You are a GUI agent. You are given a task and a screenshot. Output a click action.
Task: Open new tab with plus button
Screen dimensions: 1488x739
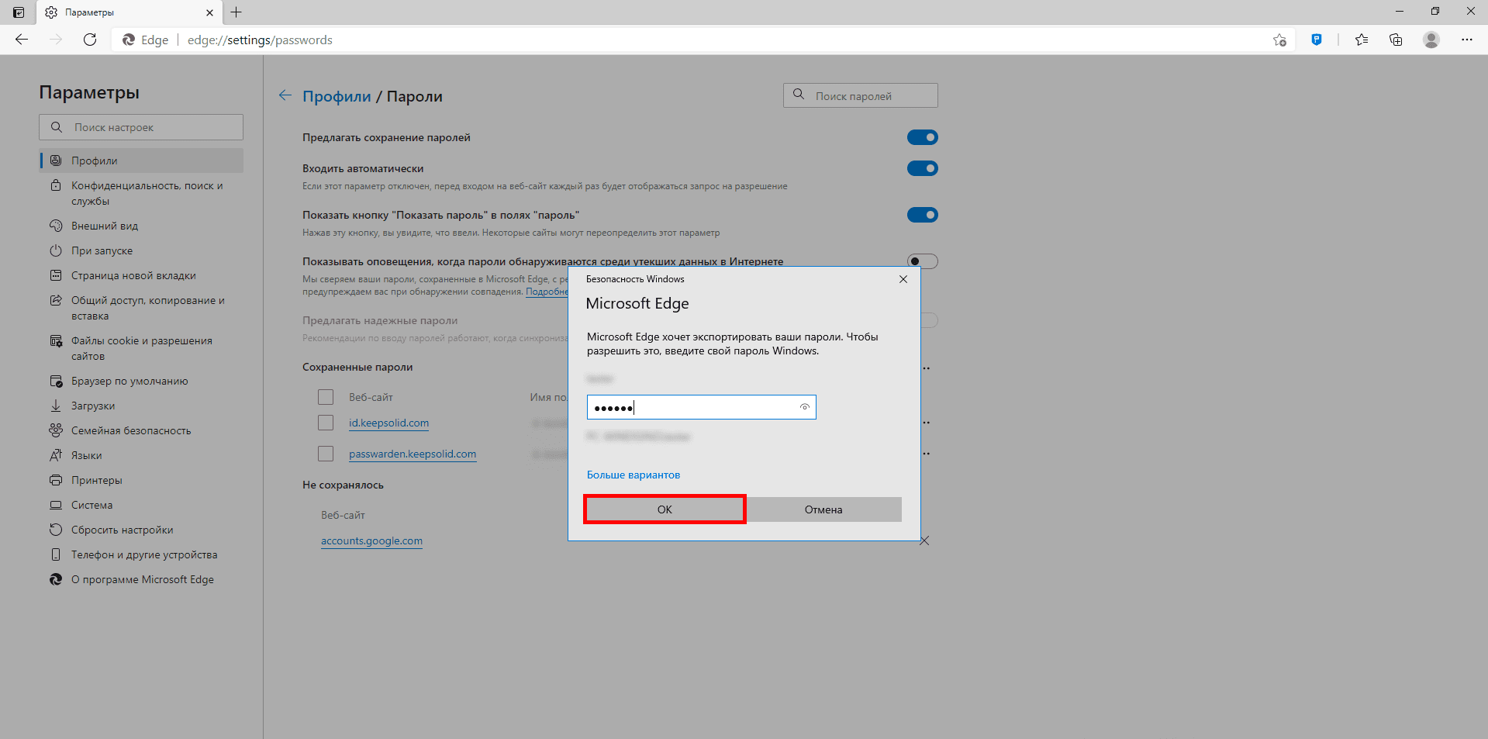coord(236,12)
